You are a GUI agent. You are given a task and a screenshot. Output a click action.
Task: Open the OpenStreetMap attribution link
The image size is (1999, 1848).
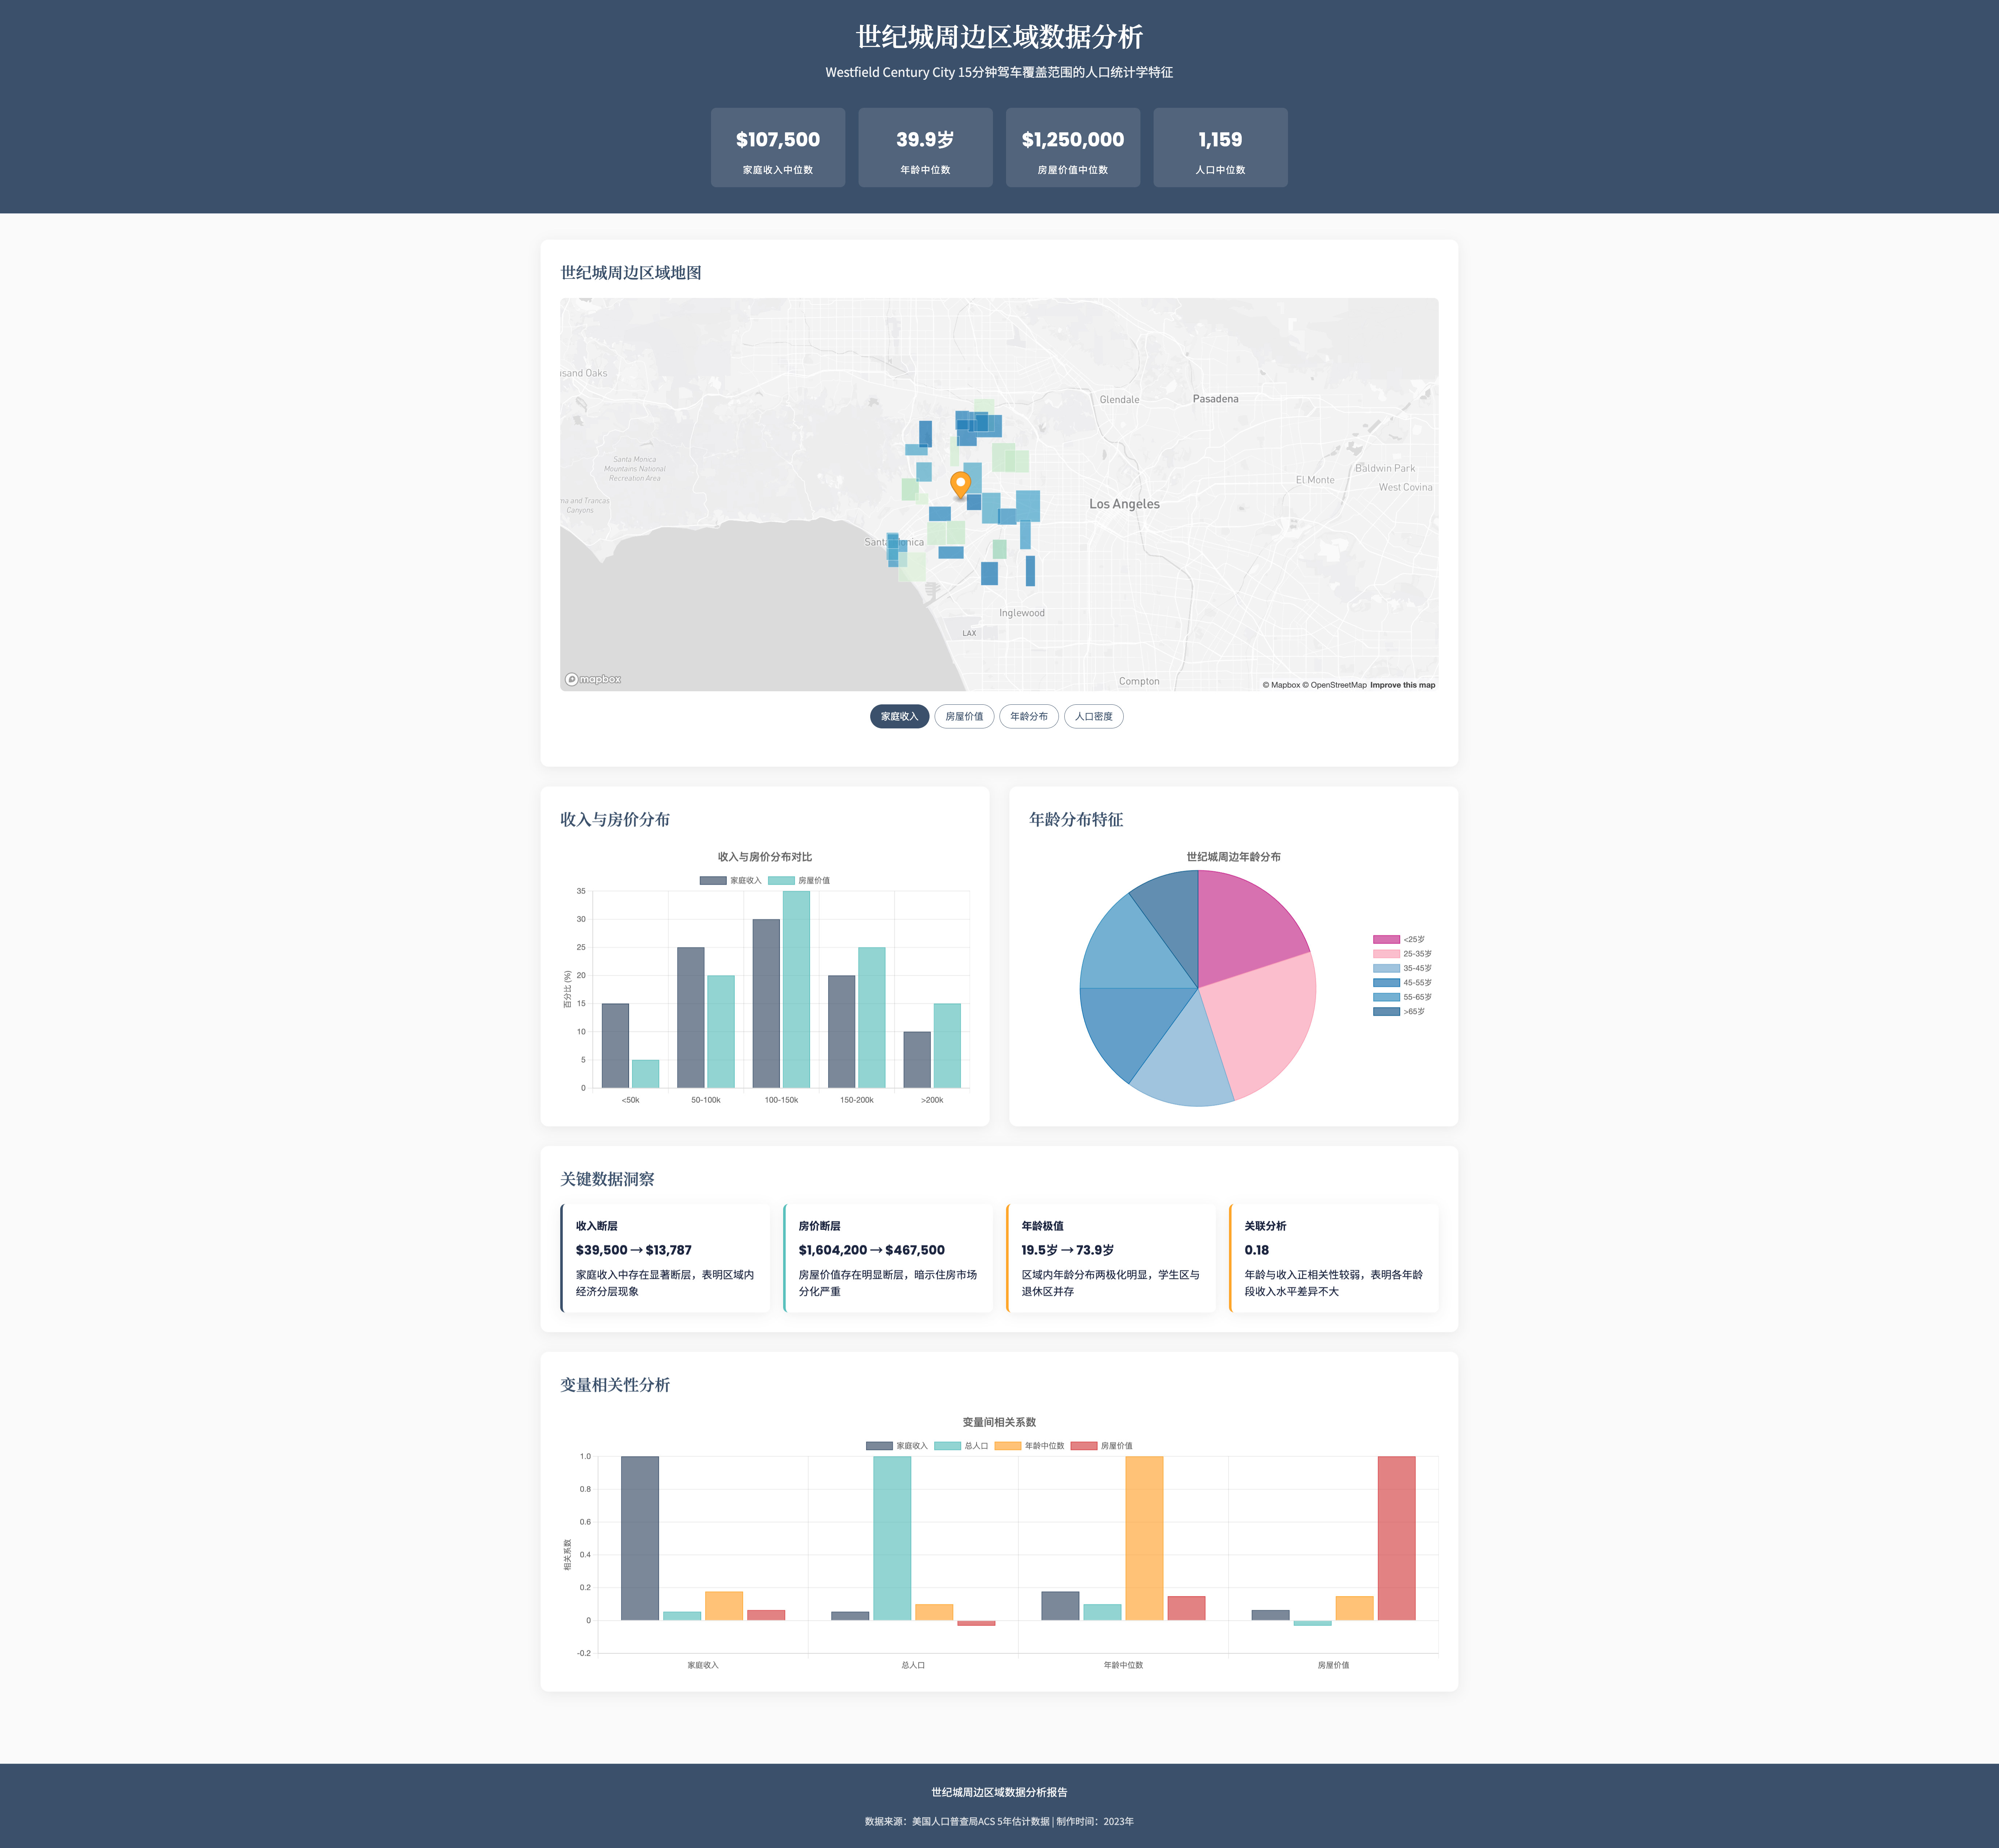pos(1334,685)
